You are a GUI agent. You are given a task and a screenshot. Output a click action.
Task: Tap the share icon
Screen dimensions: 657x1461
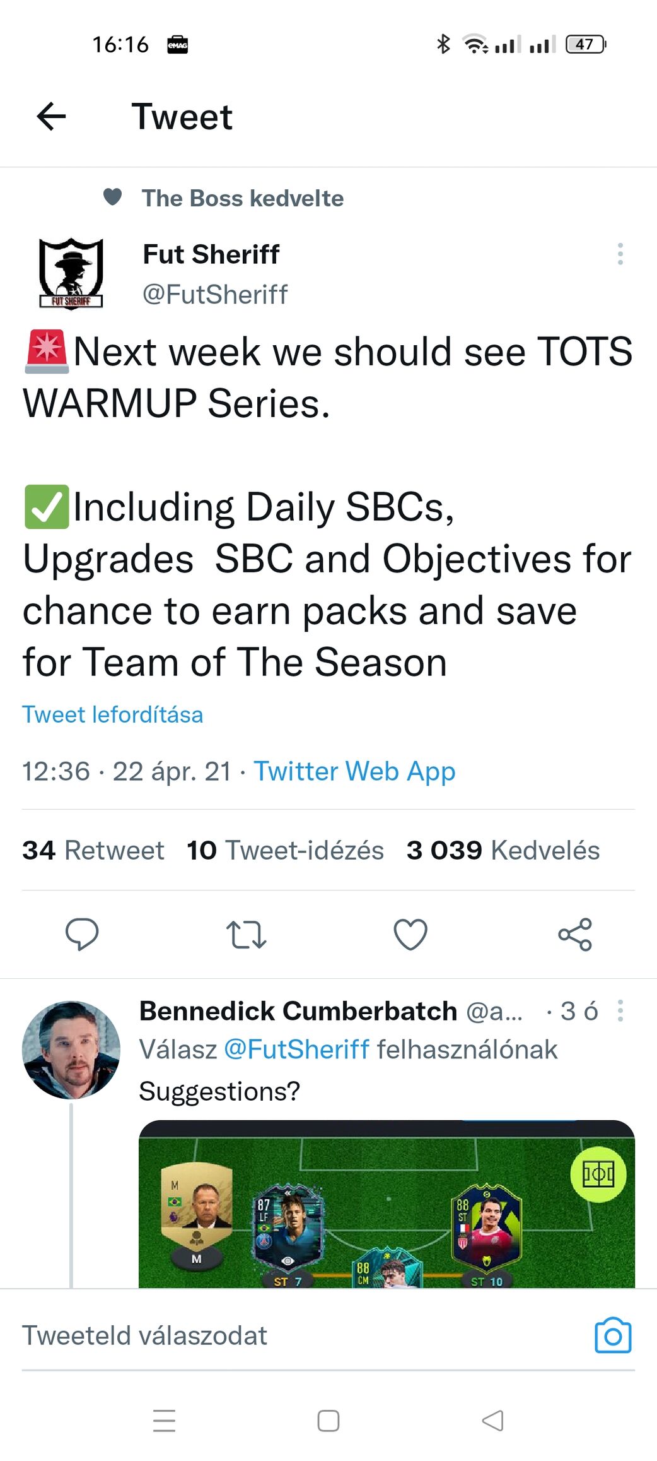point(575,934)
